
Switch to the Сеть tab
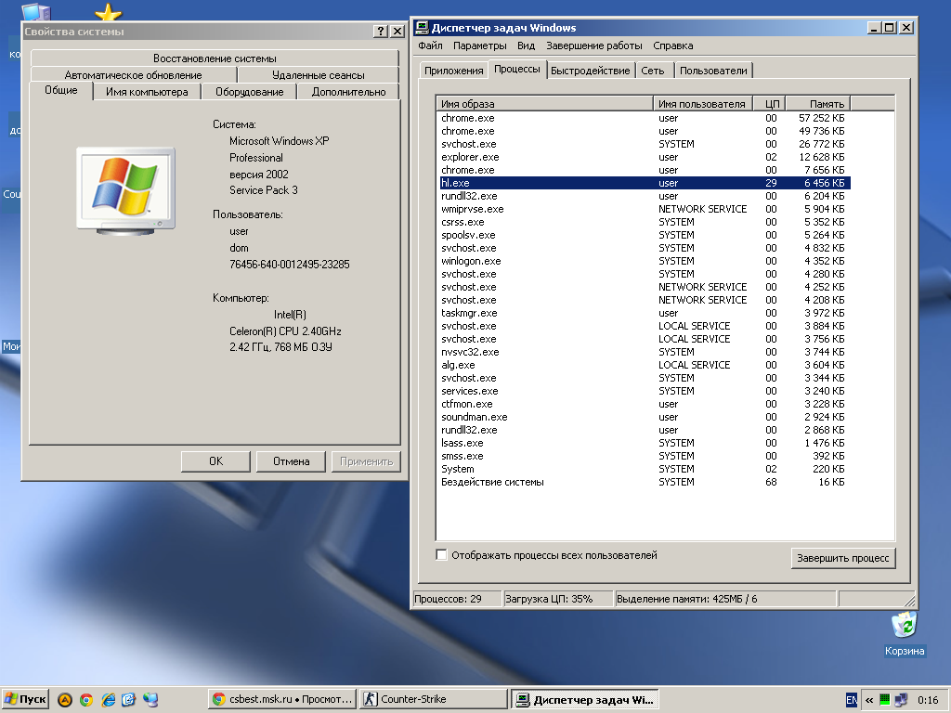point(653,71)
